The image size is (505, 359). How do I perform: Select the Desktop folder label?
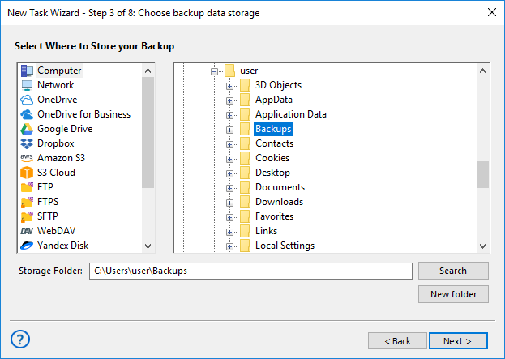(x=272, y=173)
